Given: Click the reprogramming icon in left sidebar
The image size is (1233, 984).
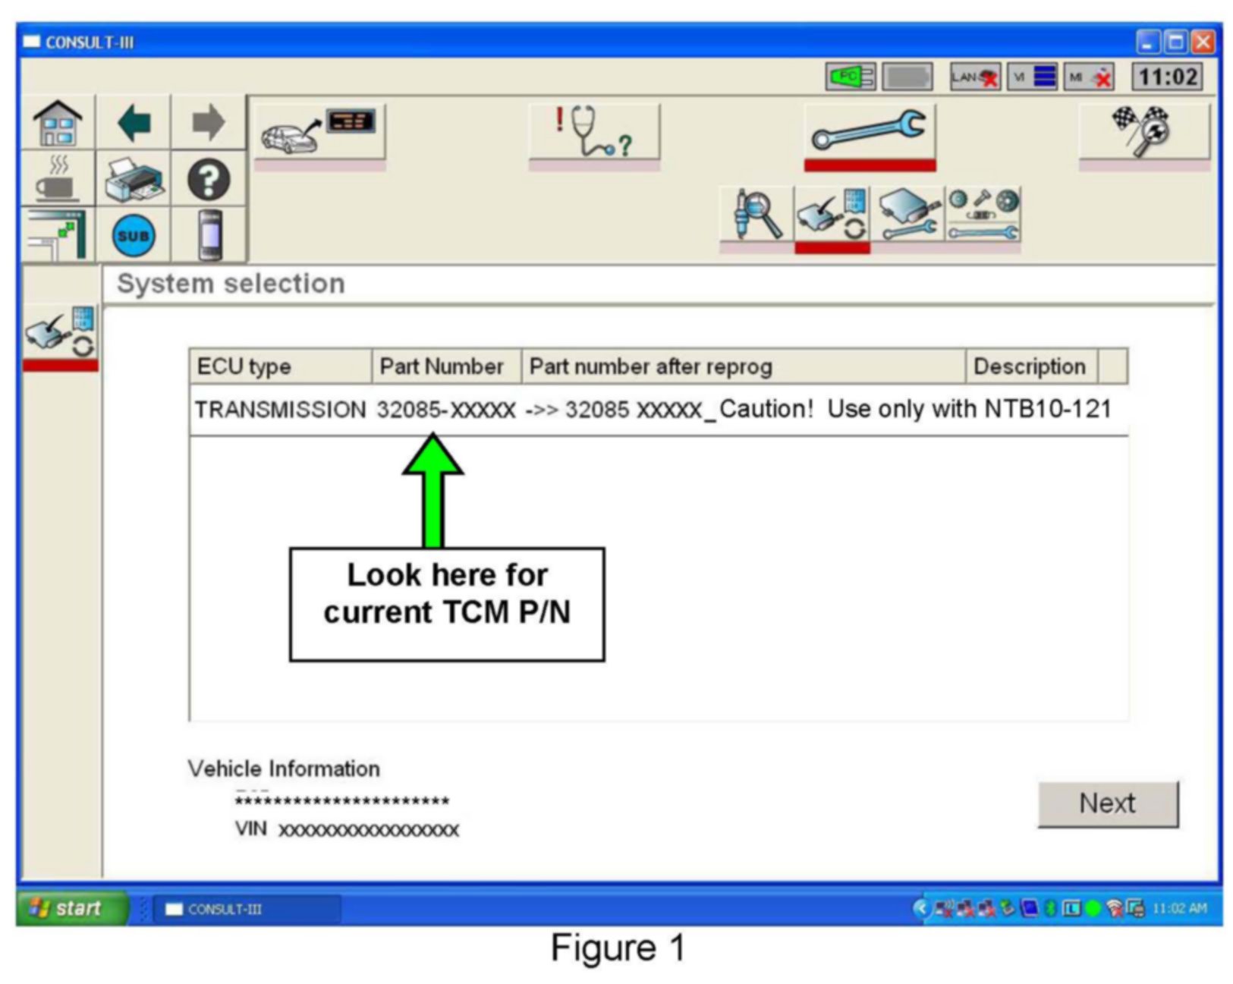Looking at the screenshot, I should tap(61, 332).
